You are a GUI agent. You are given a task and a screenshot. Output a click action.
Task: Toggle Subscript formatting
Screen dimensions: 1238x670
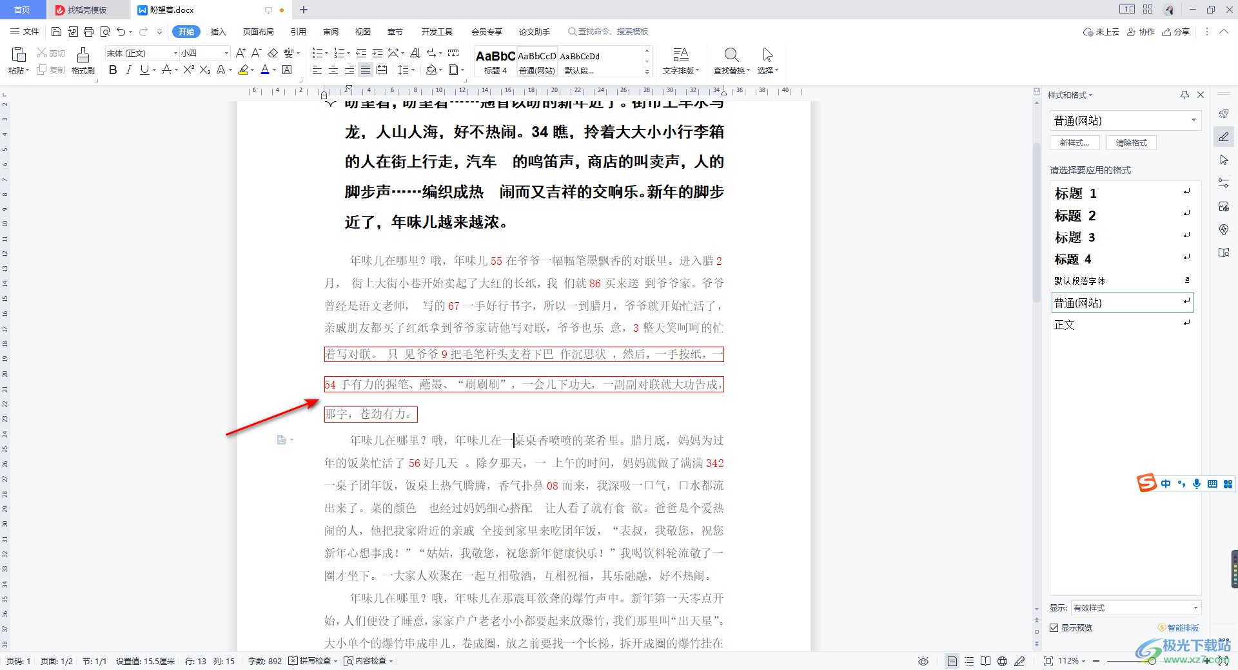[x=204, y=70]
